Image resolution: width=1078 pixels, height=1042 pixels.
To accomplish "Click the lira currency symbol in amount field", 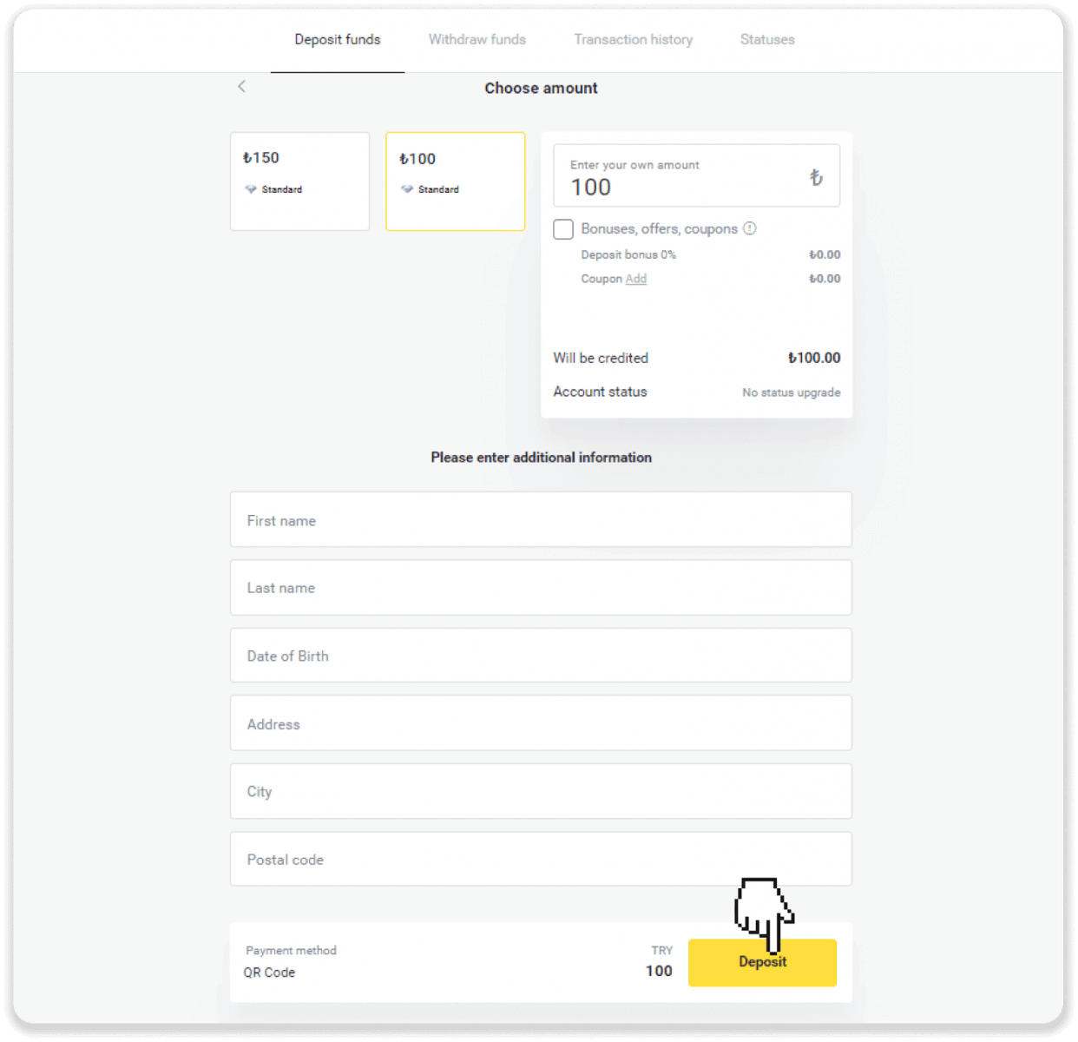I will click(x=816, y=177).
